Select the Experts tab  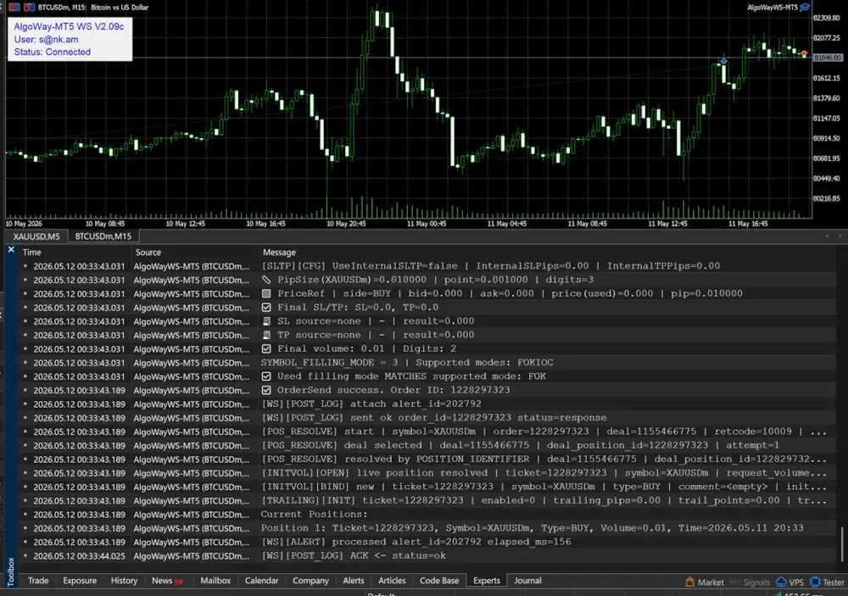pos(486,580)
